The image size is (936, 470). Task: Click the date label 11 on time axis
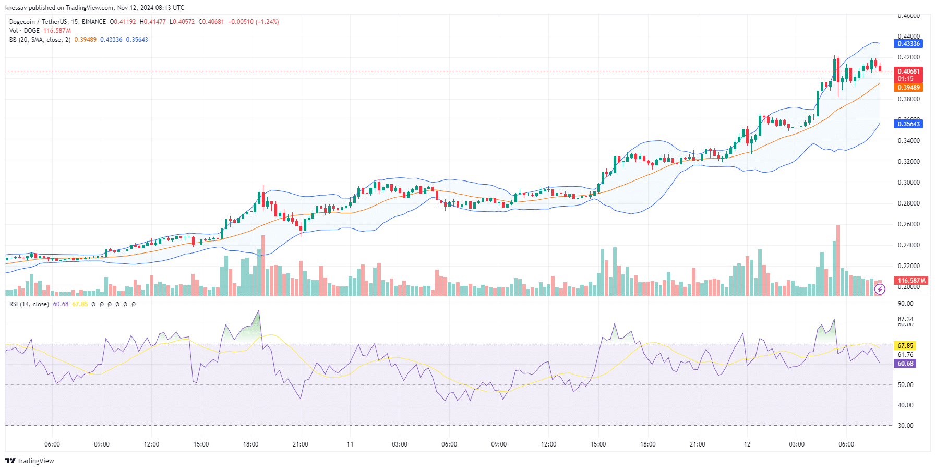(x=350, y=444)
